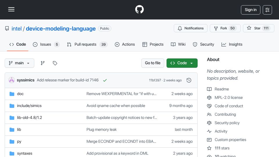View branches via the branch icon
Screen dimensions: 279x157
click(x=42, y=63)
